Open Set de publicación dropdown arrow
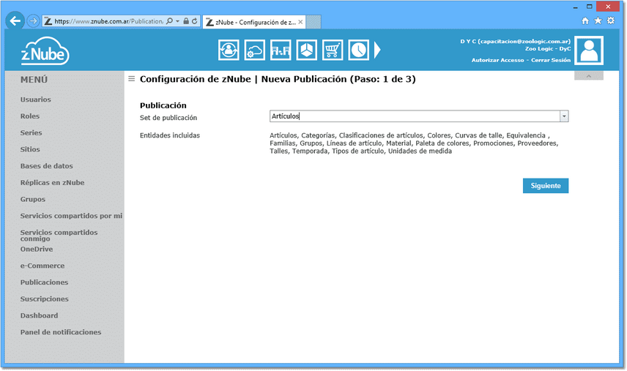627x371 pixels. point(564,116)
